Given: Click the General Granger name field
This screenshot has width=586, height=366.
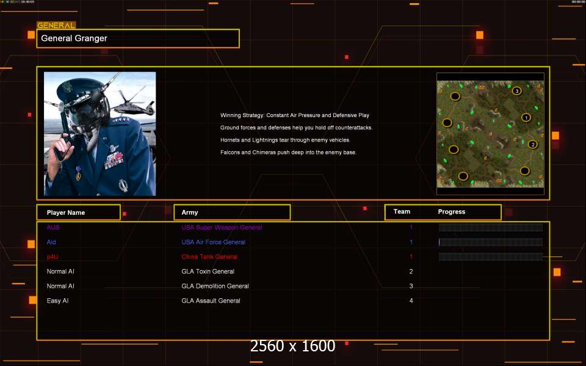Looking at the screenshot, I should [138, 38].
